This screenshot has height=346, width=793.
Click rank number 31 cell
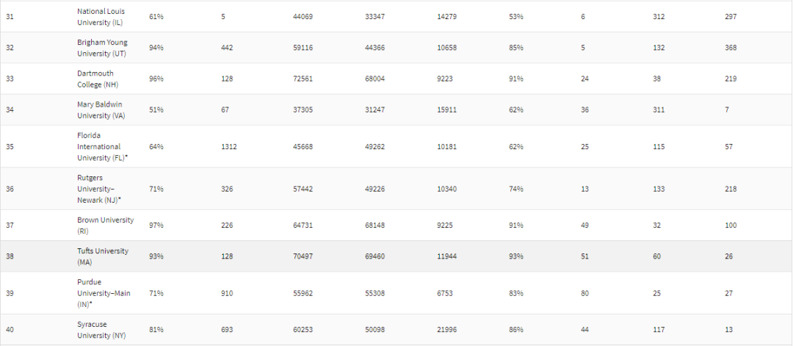pyautogui.click(x=10, y=16)
